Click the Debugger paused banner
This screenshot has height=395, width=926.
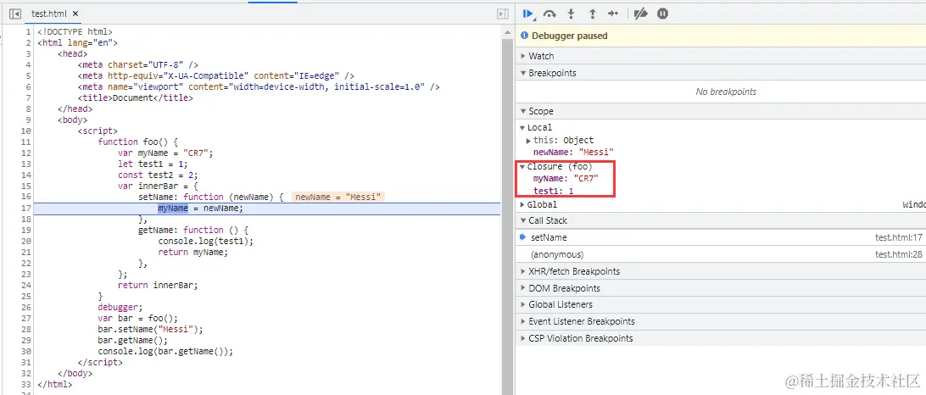click(x=721, y=36)
